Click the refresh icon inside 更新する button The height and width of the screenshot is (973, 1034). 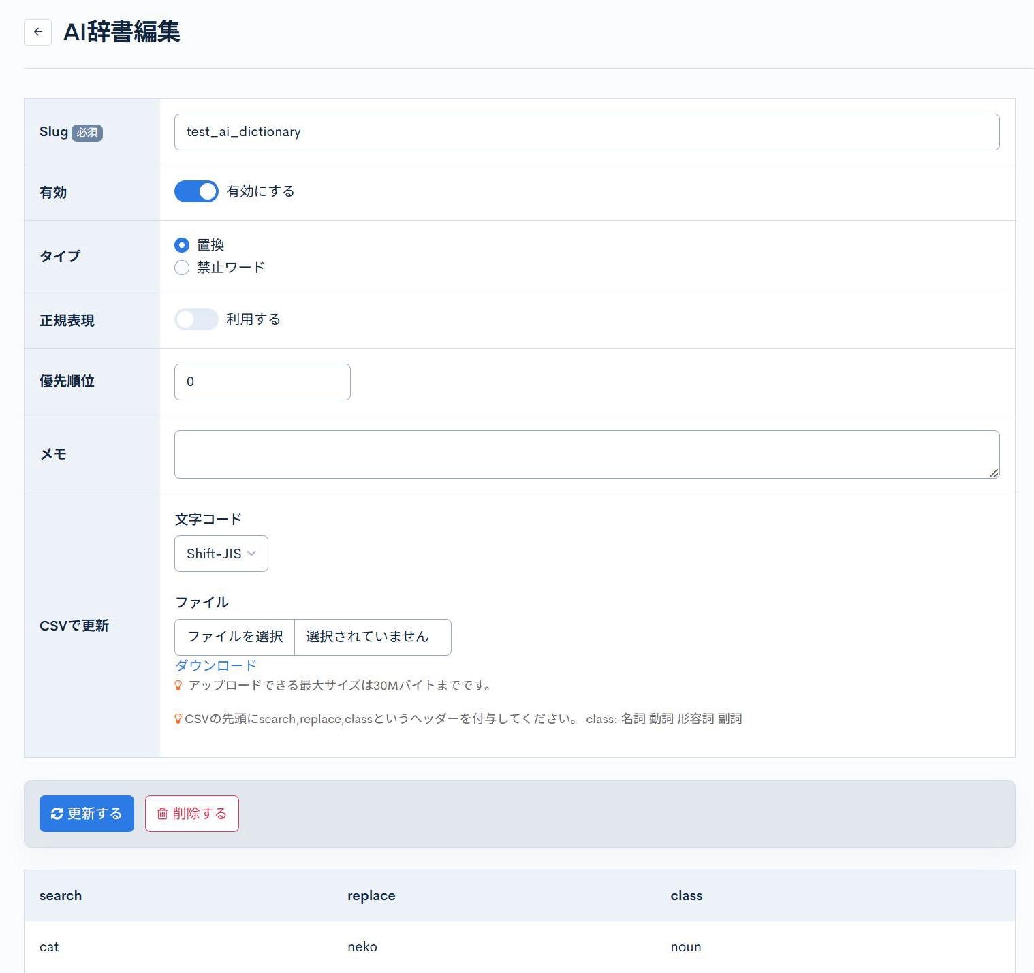[x=57, y=813]
